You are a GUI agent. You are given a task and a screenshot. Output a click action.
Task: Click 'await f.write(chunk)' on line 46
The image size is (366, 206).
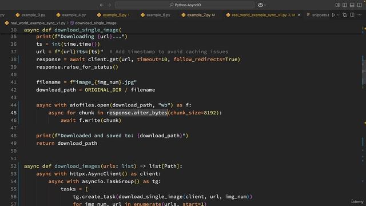91,120
